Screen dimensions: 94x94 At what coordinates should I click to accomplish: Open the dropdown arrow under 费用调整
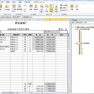click(19, 11)
